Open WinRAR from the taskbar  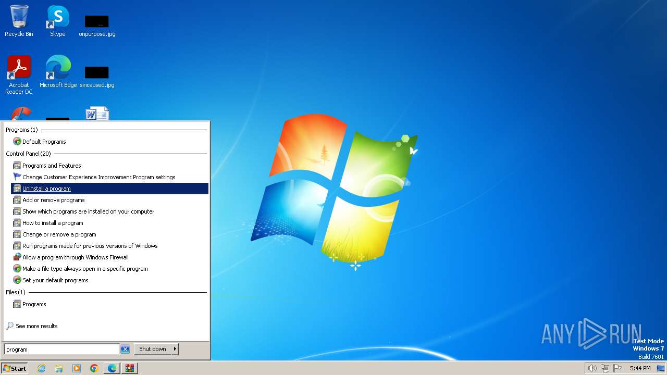tap(130, 368)
